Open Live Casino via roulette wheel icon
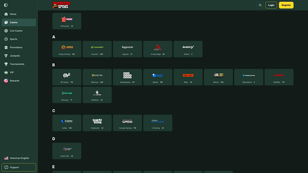 pyautogui.click(x=6, y=31)
